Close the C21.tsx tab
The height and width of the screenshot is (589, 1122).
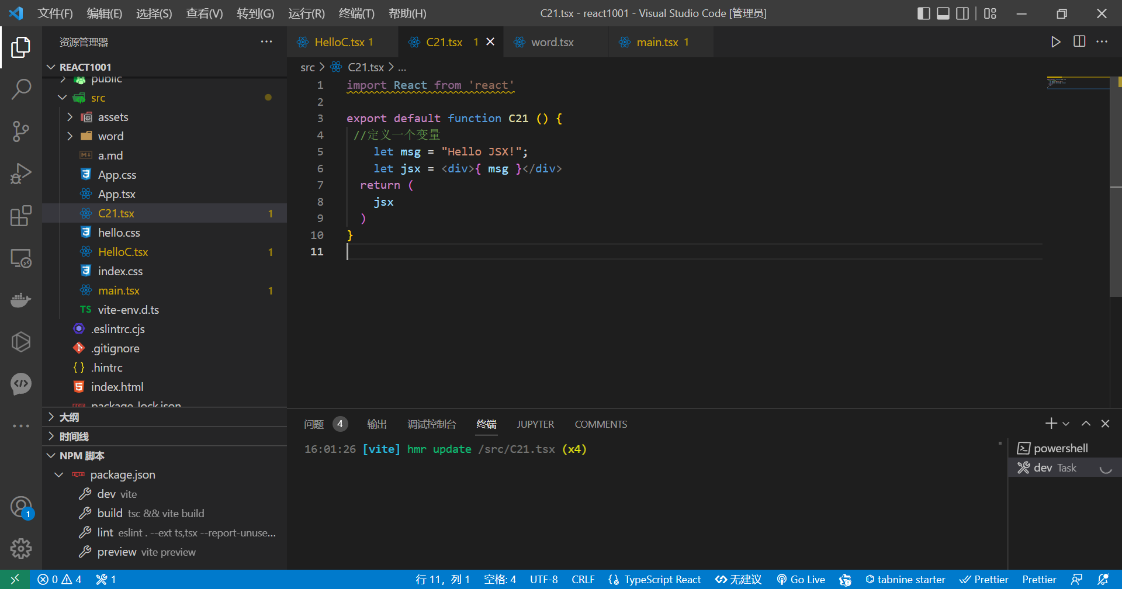490,42
